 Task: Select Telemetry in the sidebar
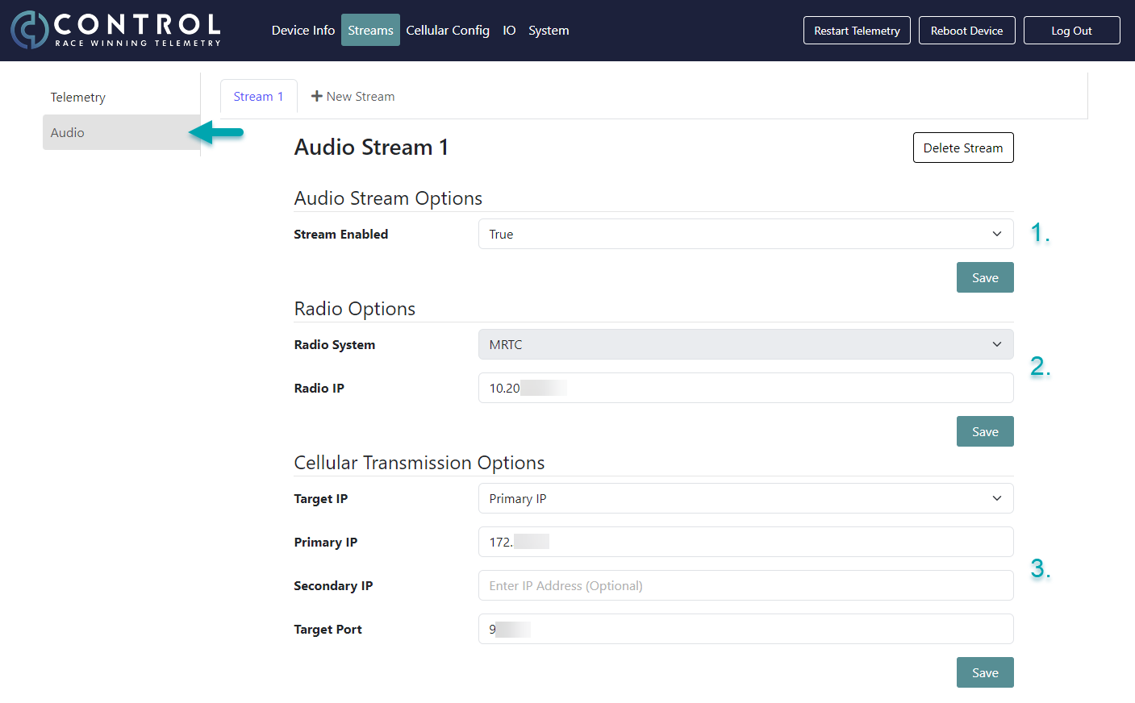coord(78,97)
